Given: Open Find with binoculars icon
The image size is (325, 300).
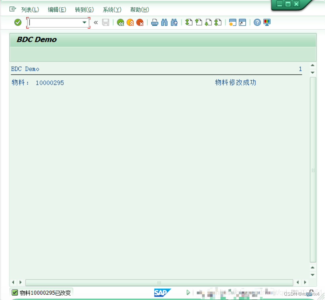Looking at the screenshot, I should [164, 22].
